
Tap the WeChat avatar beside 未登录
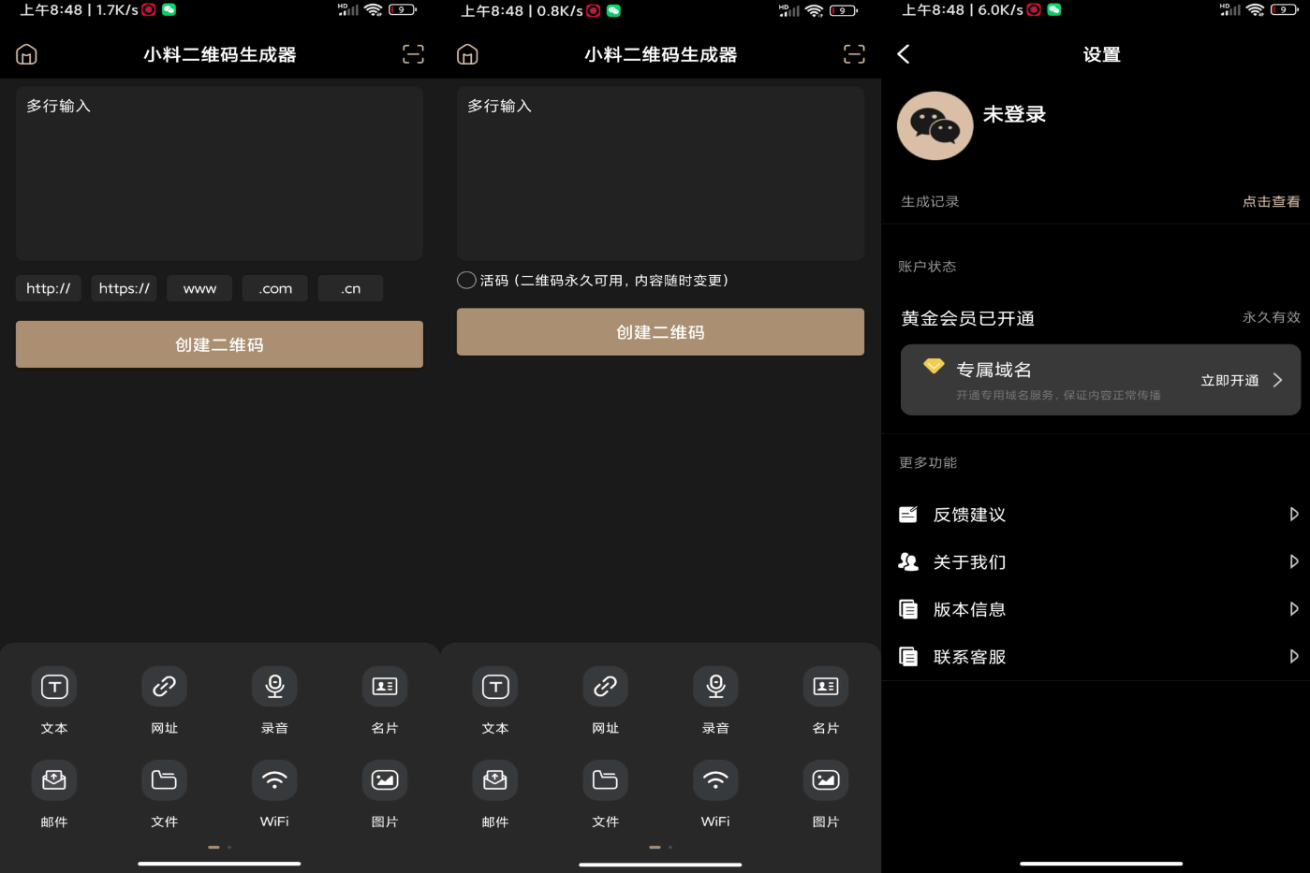935,126
